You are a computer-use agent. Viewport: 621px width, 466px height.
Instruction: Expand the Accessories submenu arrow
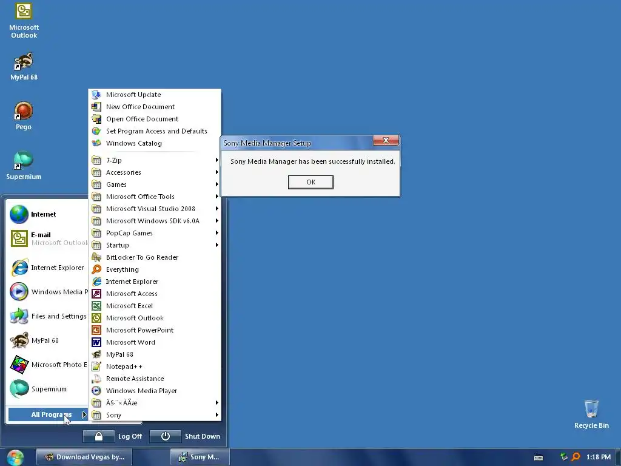pyautogui.click(x=217, y=172)
